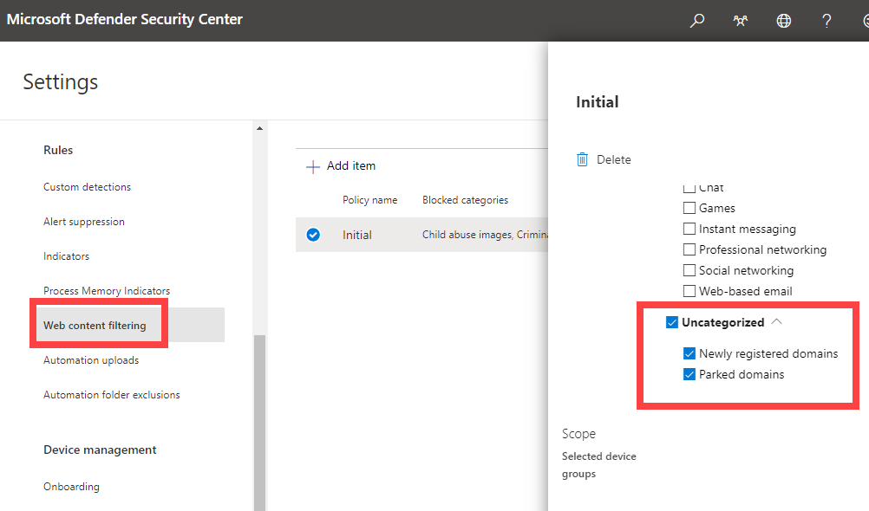Click the blue selected checkmark on Initial row

tap(313, 235)
